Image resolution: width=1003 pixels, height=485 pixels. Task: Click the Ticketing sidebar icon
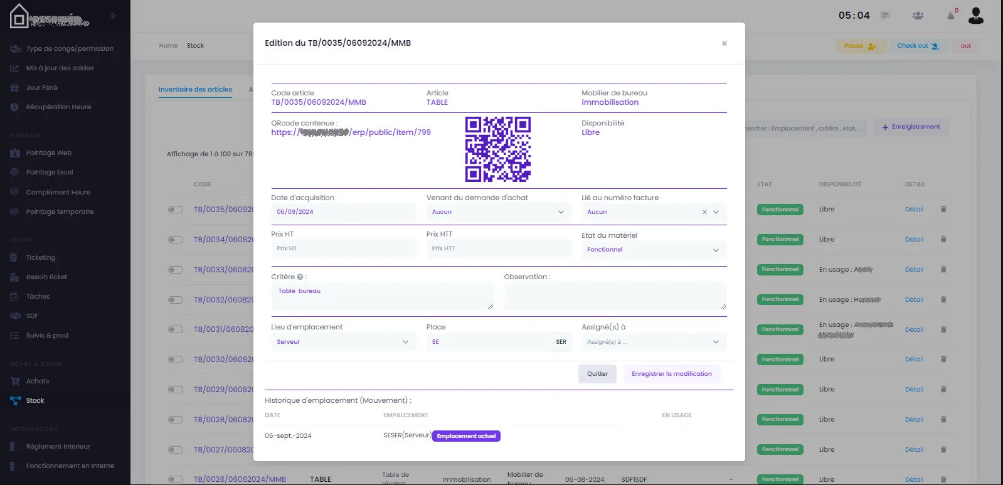(14, 257)
